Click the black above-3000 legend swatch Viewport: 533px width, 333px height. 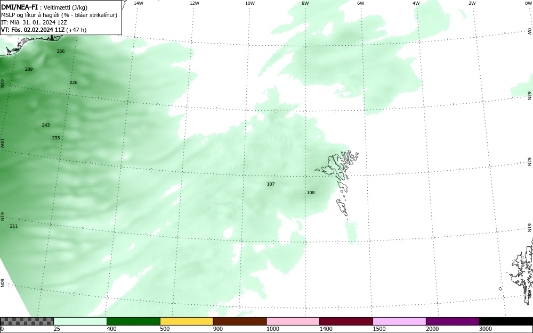pos(506,321)
